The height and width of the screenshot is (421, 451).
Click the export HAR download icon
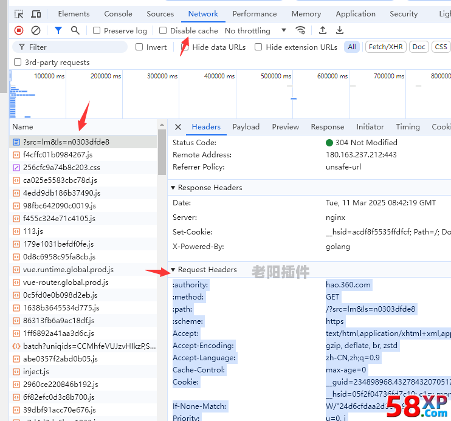[x=340, y=30]
